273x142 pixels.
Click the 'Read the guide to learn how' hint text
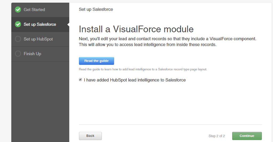tap(143, 69)
